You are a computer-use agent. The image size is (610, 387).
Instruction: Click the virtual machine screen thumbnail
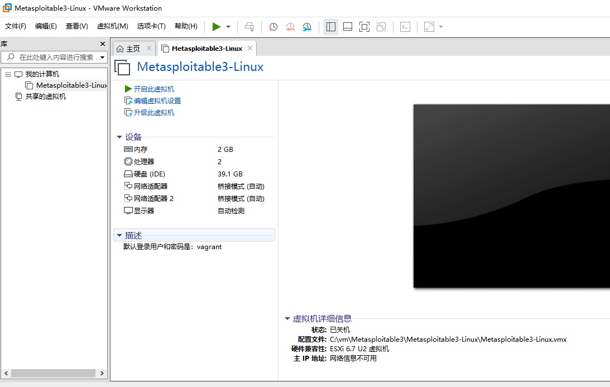(511, 195)
